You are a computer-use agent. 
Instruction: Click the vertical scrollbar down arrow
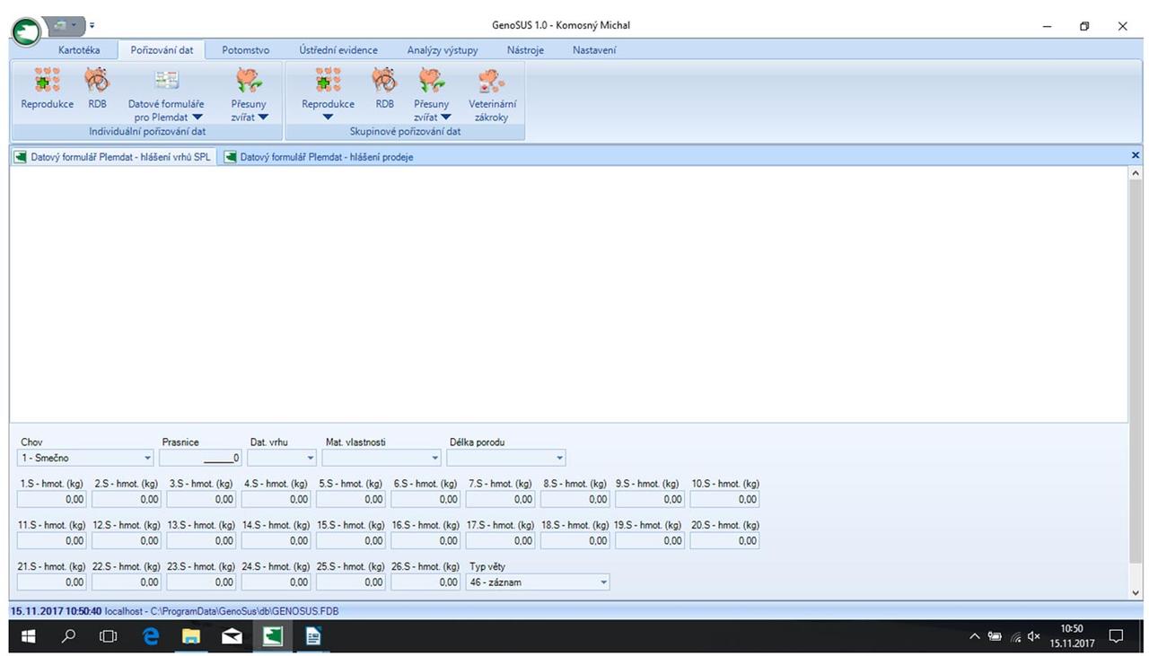click(1136, 592)
